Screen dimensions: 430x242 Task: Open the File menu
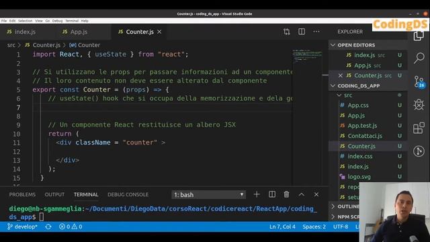pyautogui.click(x=4, y=21)
